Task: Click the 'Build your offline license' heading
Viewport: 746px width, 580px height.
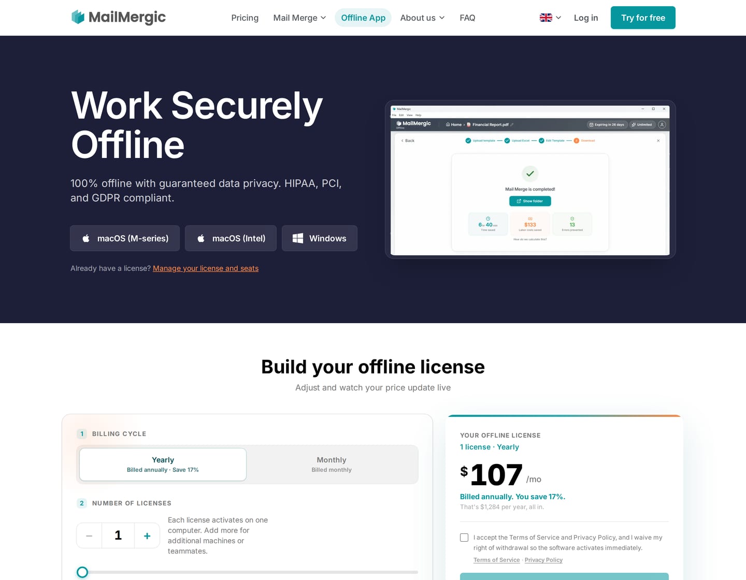Action: (373, 367)
